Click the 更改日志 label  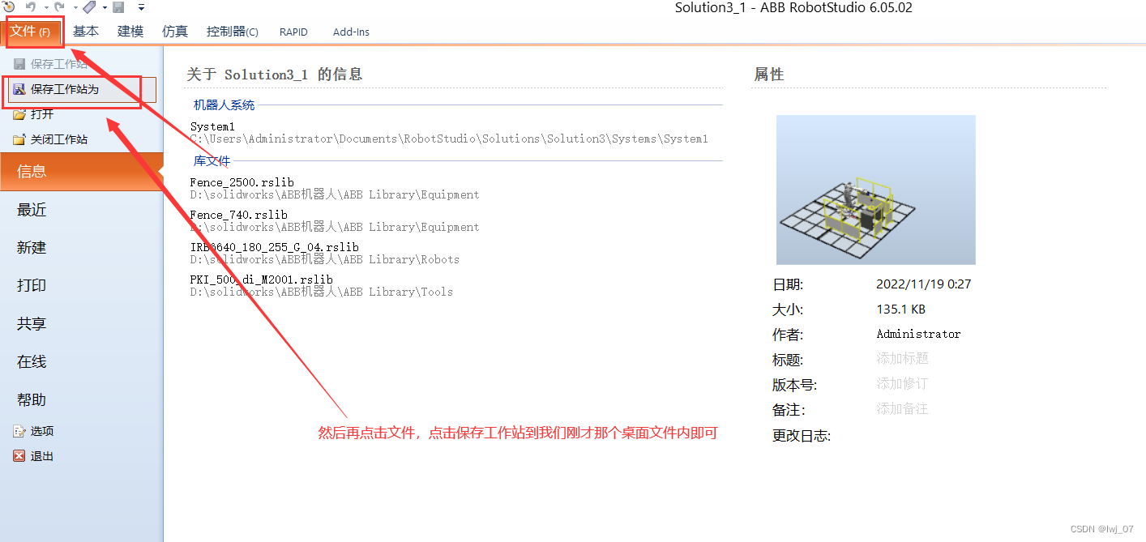pos(802,436)
